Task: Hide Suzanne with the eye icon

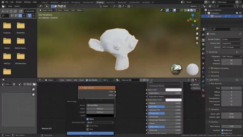Action: click(240, 16)
